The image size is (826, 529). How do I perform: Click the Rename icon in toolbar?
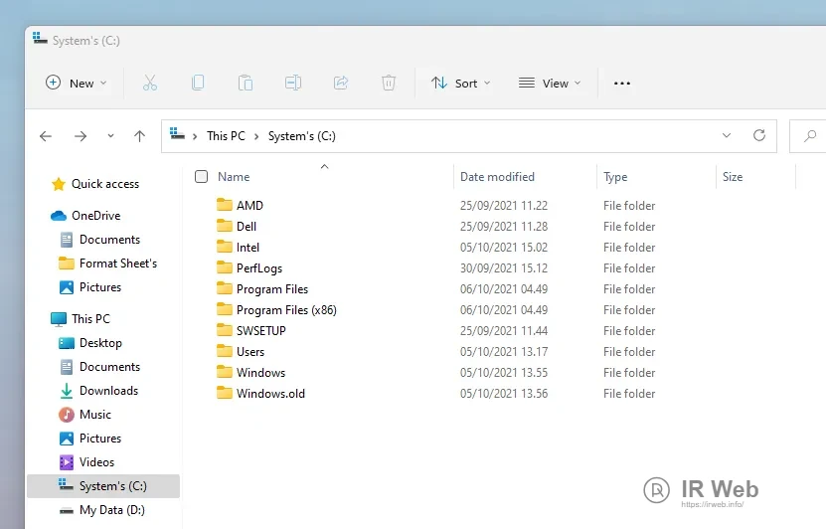293,84
